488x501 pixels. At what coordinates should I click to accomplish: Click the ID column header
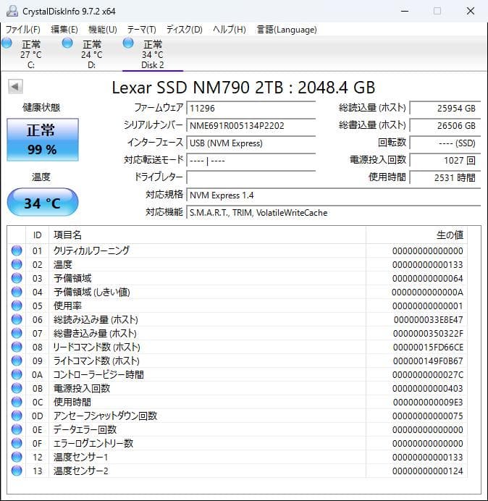tap(38, 235)
